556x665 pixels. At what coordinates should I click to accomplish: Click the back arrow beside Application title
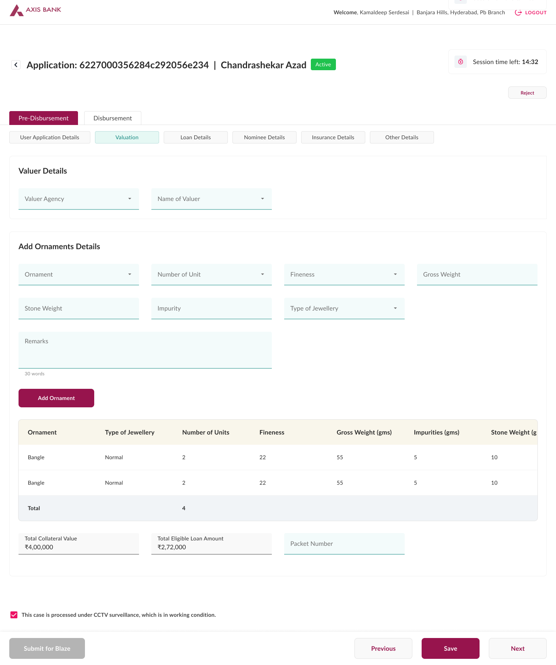pos(16,65)
